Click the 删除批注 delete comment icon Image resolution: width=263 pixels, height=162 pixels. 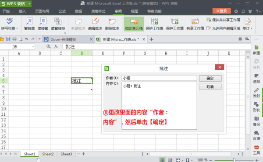click(112, 21)
